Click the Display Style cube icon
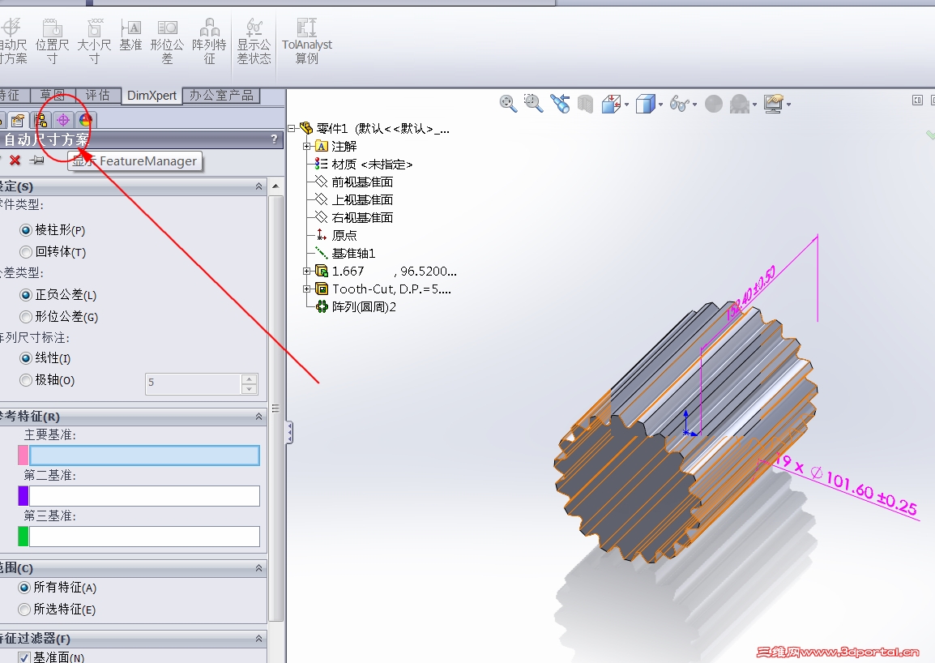This screenshot has height=663, width=935. point(645,105)
